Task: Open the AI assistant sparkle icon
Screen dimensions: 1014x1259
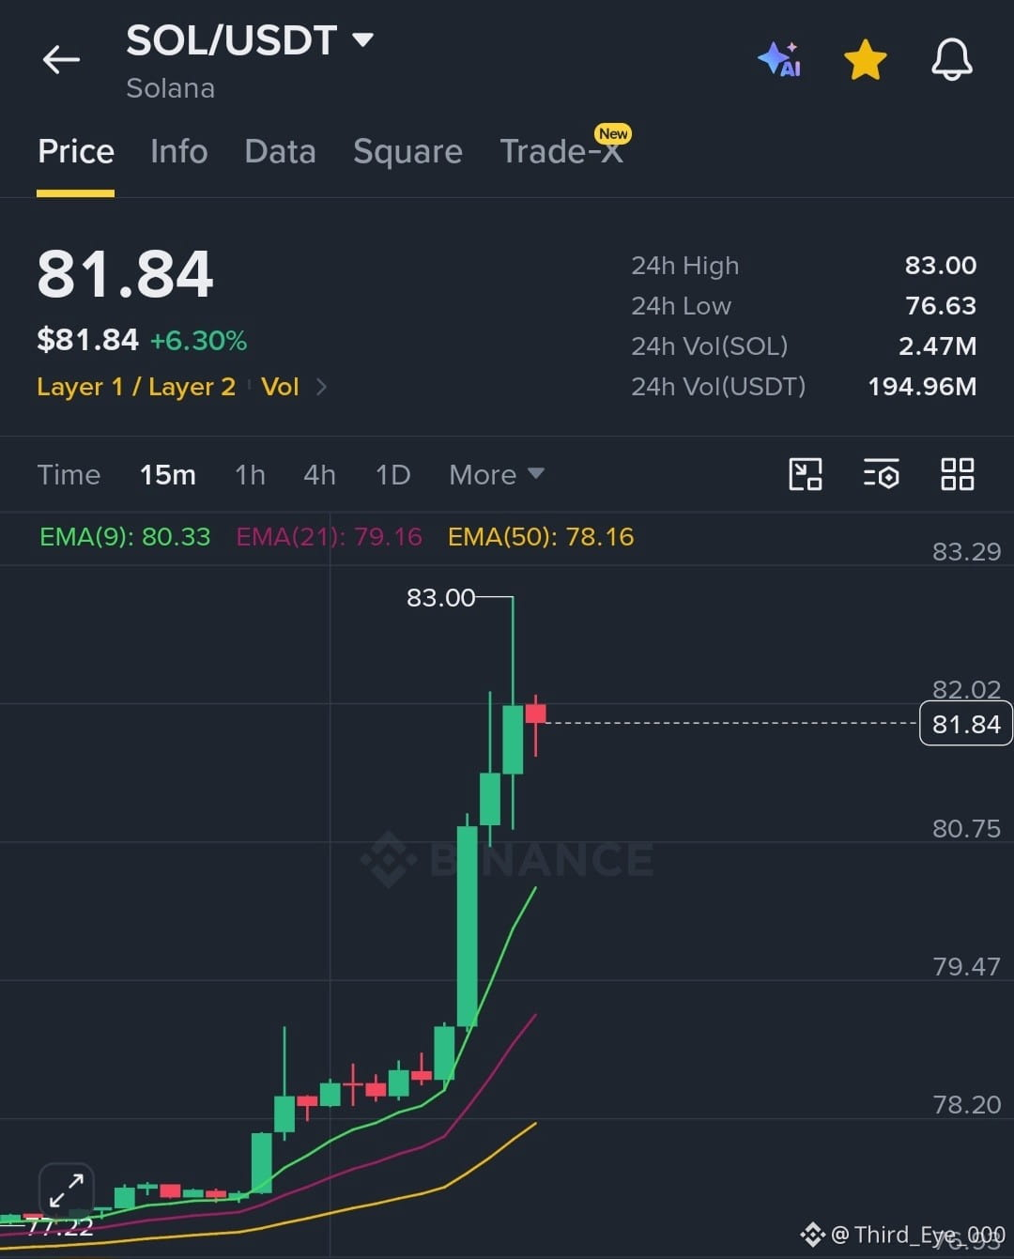Action: 780,59
